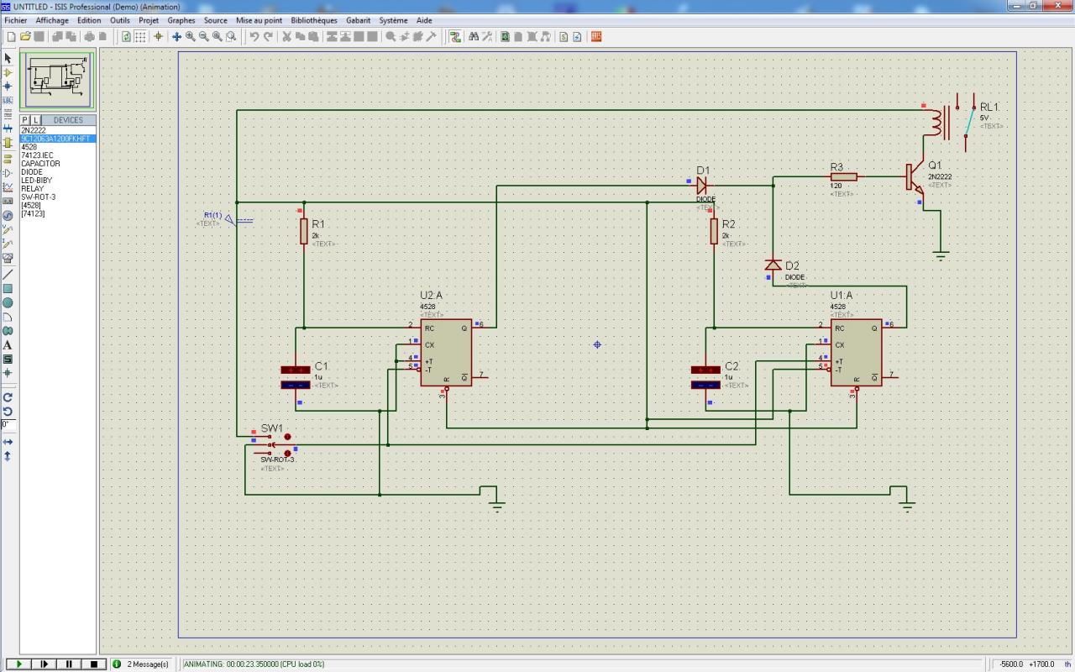Select the arrow Selection Mode tool
1075x672 pixels.
(8, 58)
